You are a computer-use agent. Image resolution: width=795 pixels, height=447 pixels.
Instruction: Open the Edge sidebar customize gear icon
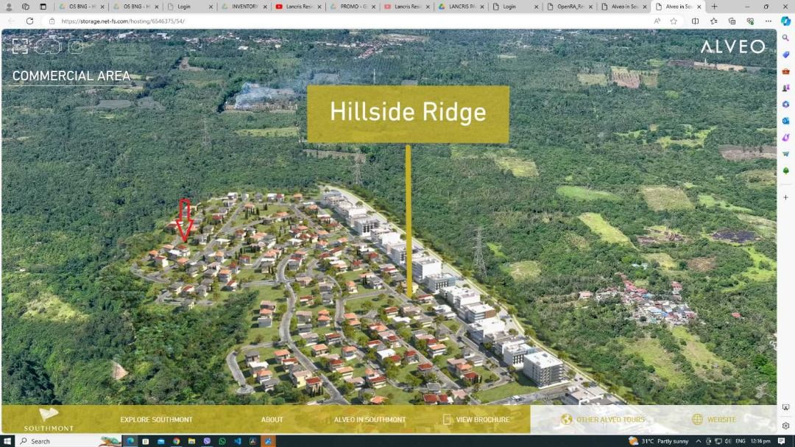(786, 426)
